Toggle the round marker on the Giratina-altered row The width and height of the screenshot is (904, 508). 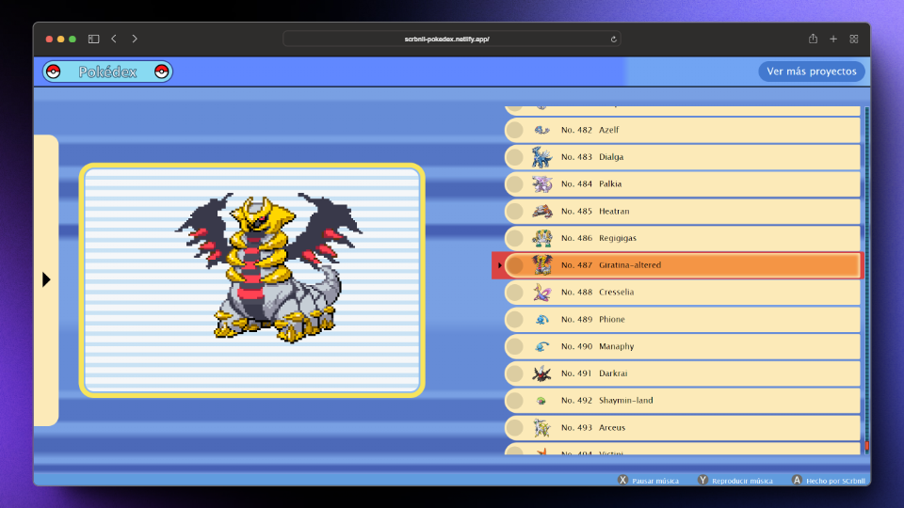pyautogui.click(x=515, y=265)
